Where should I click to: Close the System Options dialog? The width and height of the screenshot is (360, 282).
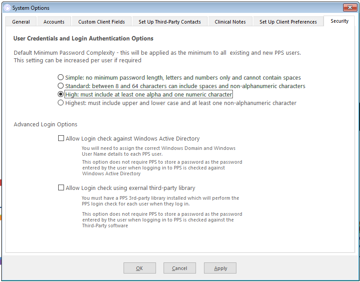350,8
